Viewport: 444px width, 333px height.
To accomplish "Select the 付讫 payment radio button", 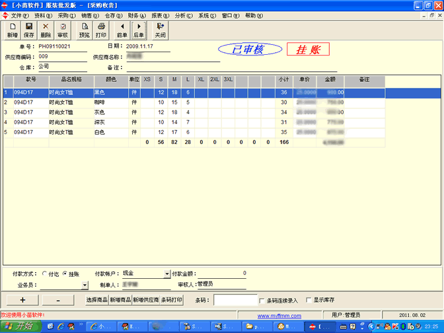I will coord(44,274).
